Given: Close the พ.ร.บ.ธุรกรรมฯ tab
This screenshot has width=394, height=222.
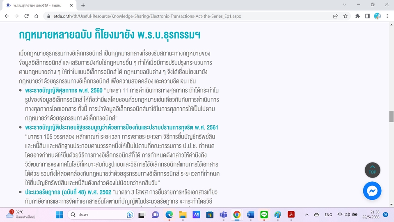Looking at the screenshot, I should 71,5.
